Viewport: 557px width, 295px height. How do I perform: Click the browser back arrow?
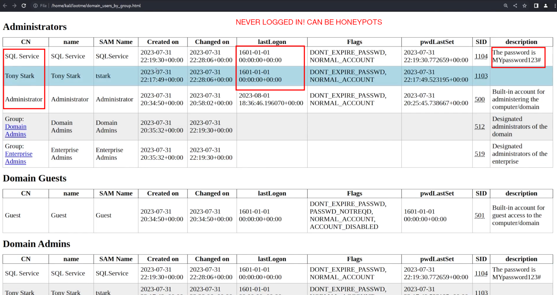coord(5,6)
